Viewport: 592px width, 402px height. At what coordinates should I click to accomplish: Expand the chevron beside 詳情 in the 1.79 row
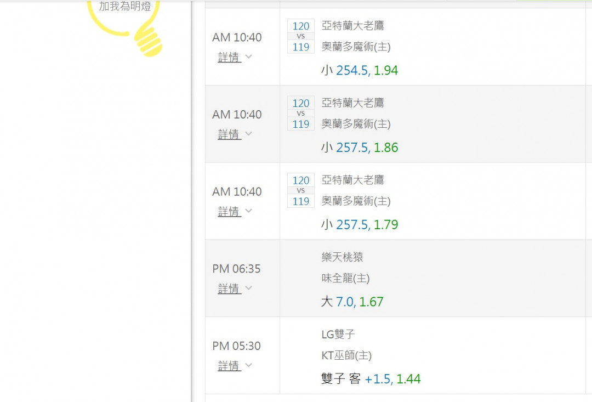(x=248, y=211)
